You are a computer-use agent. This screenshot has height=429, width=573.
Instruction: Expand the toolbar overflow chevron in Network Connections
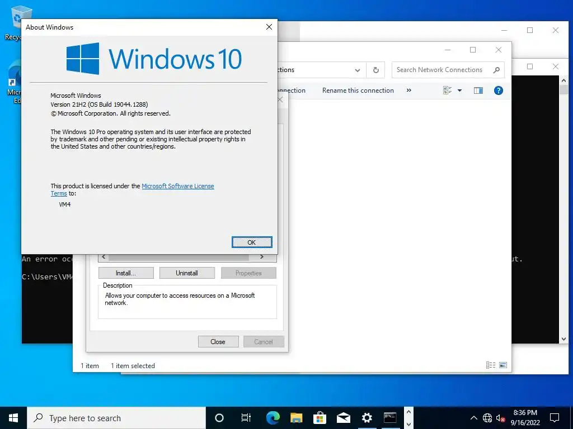[x=409, y=90]
